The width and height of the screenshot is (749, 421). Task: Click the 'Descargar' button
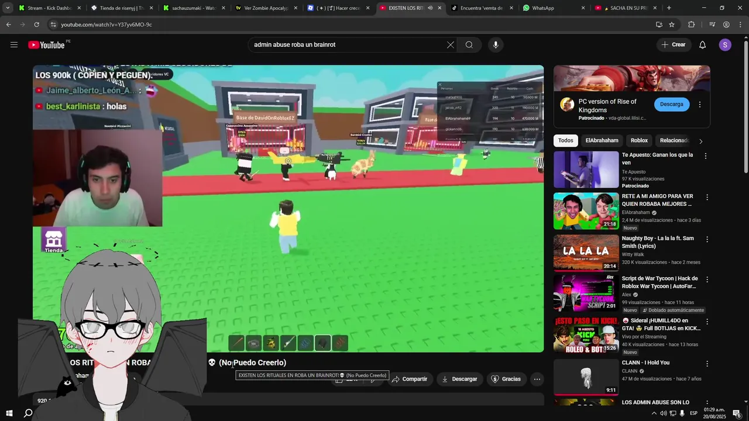(459, 379)
